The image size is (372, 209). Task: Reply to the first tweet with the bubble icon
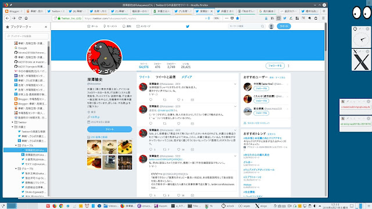point(151,100)
